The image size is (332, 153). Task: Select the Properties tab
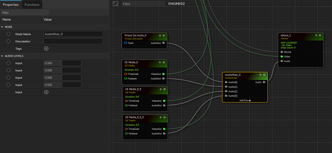(11, 5)
